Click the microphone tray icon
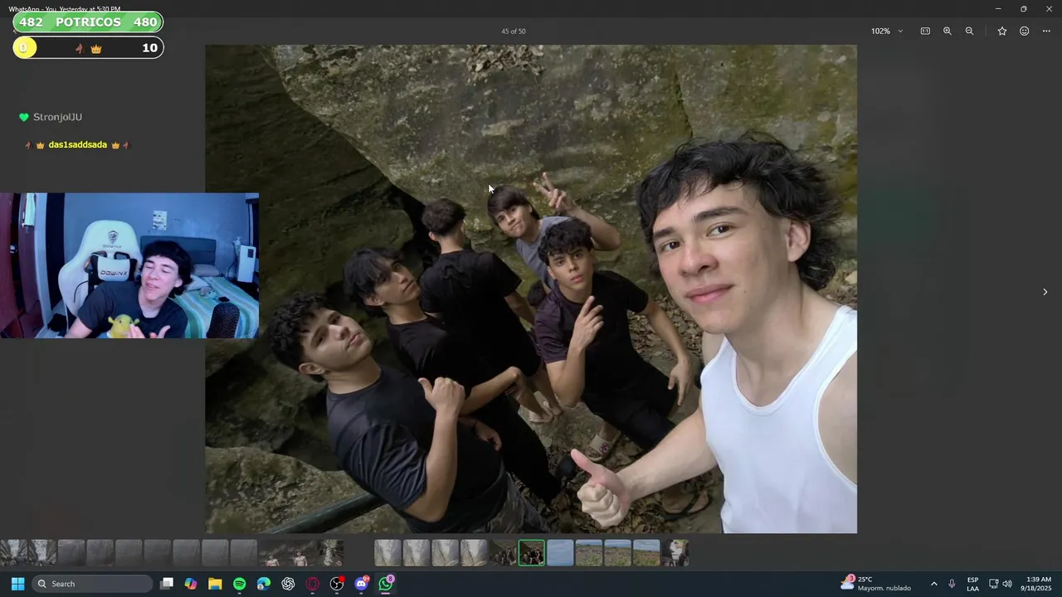 click(952, 584)
